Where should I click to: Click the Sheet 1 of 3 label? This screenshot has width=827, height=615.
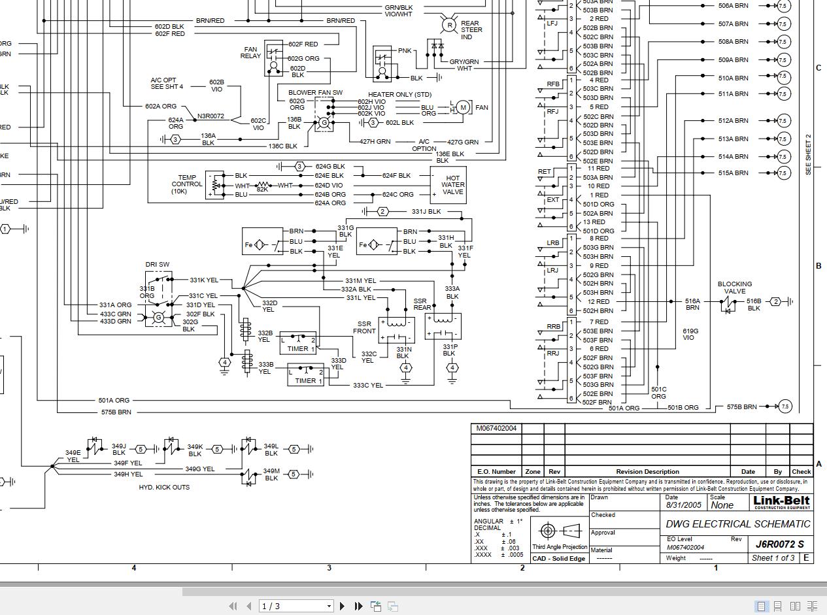click(x=772, y=557)
